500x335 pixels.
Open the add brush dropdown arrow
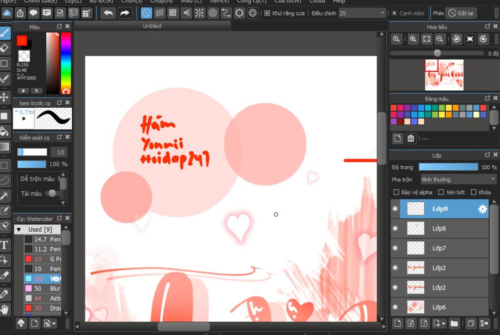pyautogui.click(x=54, y=324)
